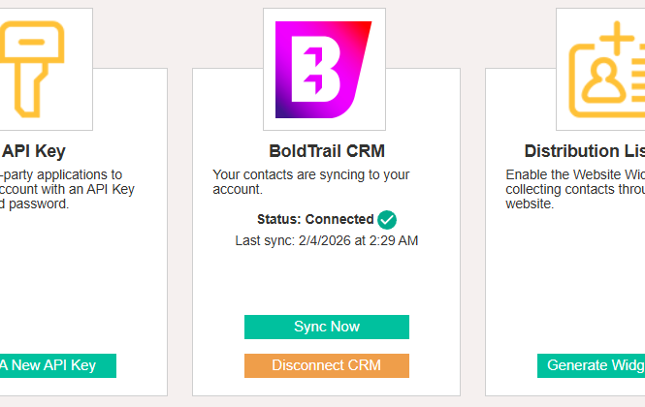Start a sync with Sync Now

pyautogui.click(x=327, y=327)
